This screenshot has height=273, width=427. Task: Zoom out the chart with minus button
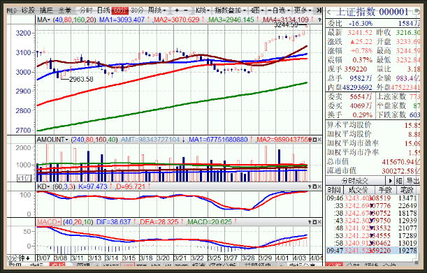coord(186,10)
